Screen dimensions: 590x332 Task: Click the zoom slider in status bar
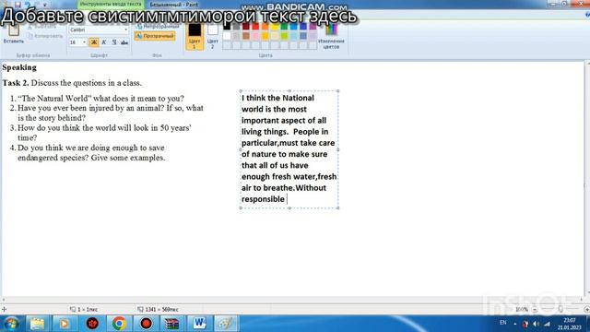560,310
